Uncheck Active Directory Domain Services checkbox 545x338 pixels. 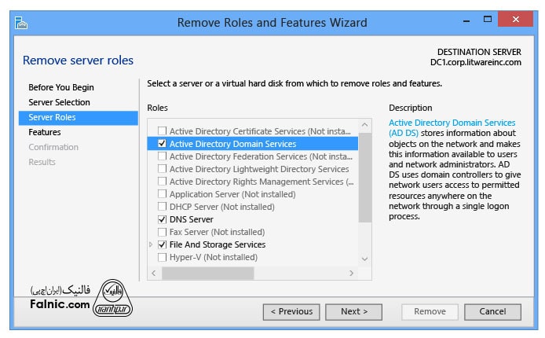pos(162,144)
